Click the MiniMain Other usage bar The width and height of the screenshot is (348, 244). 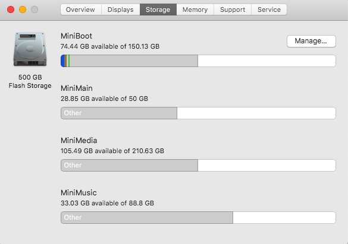tap(119, 113)
